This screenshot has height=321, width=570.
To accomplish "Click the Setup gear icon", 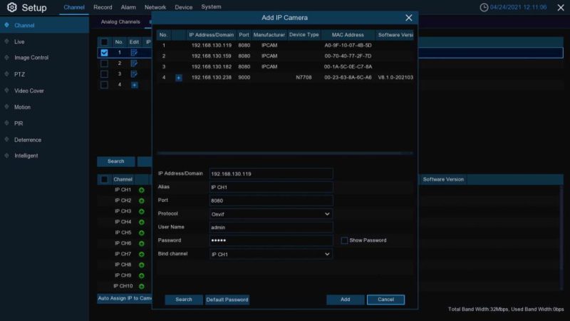I will coord(11,8).
